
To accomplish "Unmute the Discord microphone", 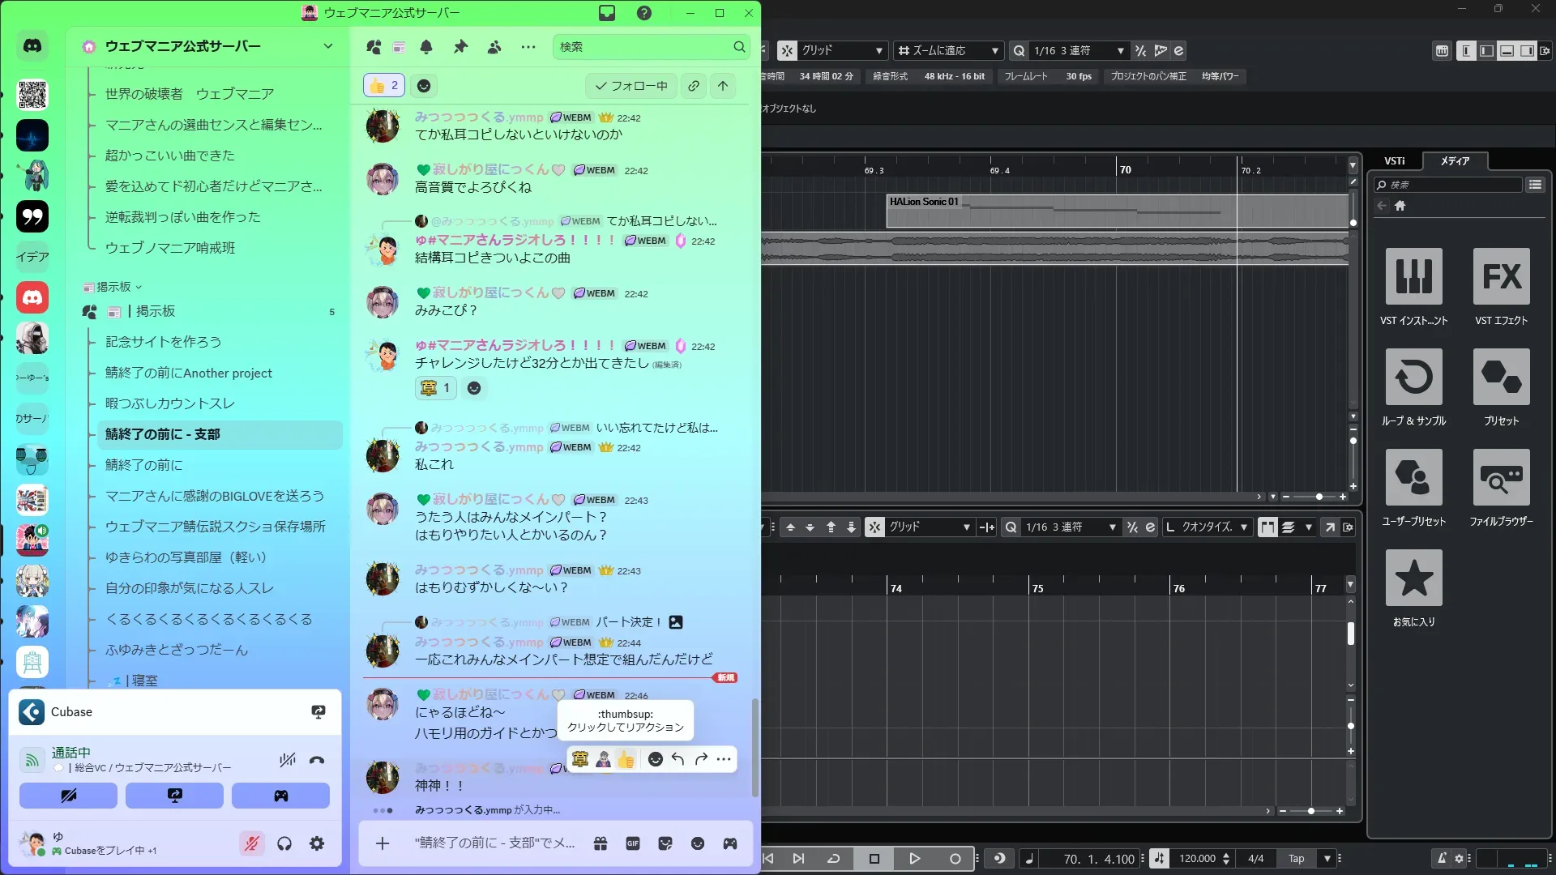I will [x=252, y=843].
